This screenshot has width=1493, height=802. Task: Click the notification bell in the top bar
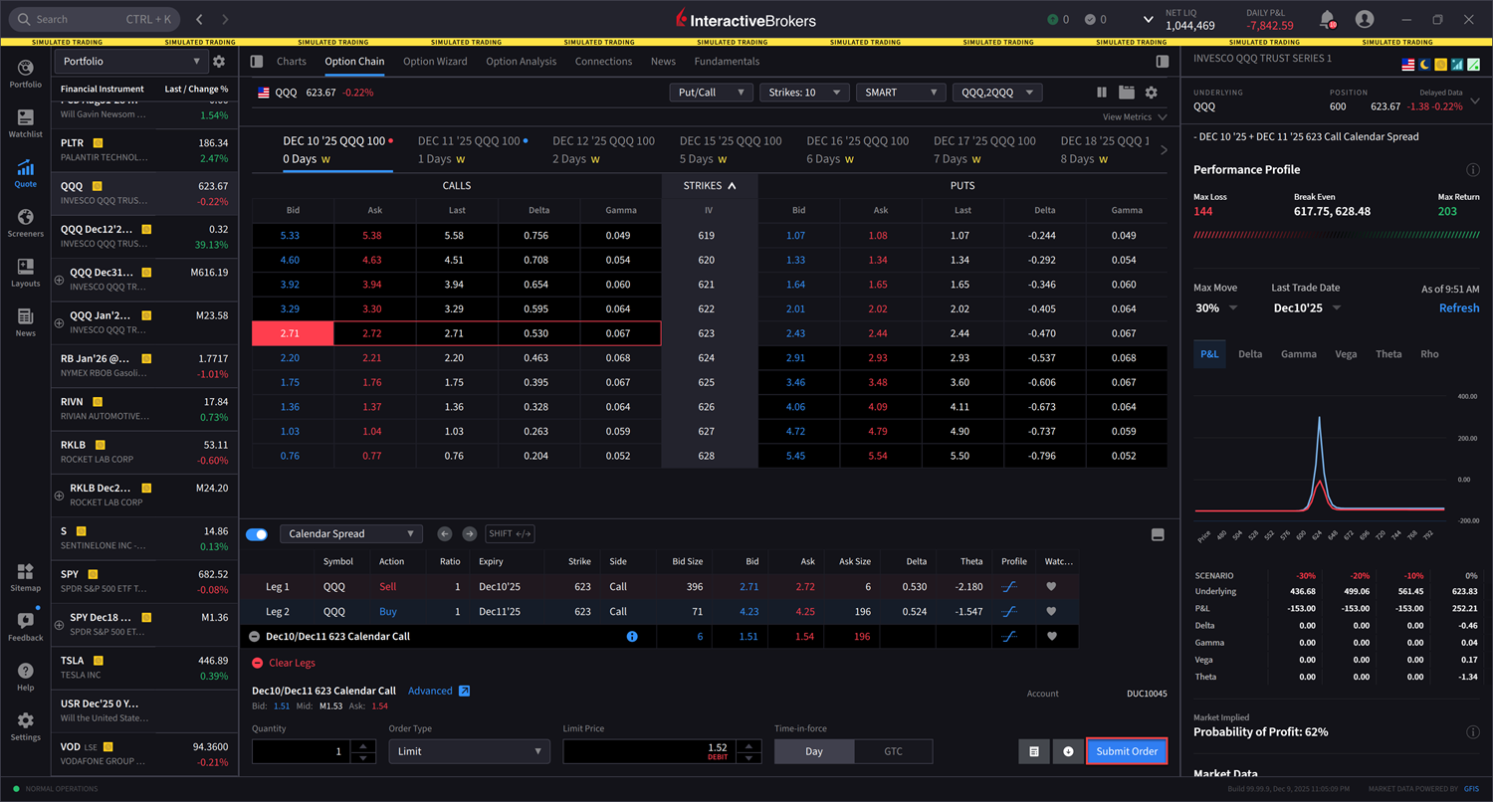1325,19
